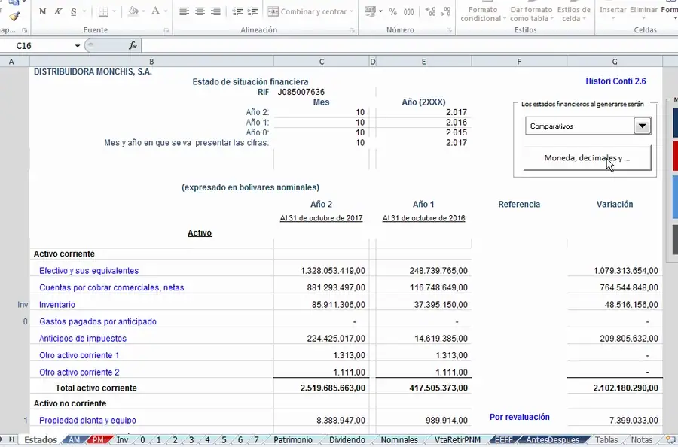Switch to the Patrimonio sheet tab

293,440
